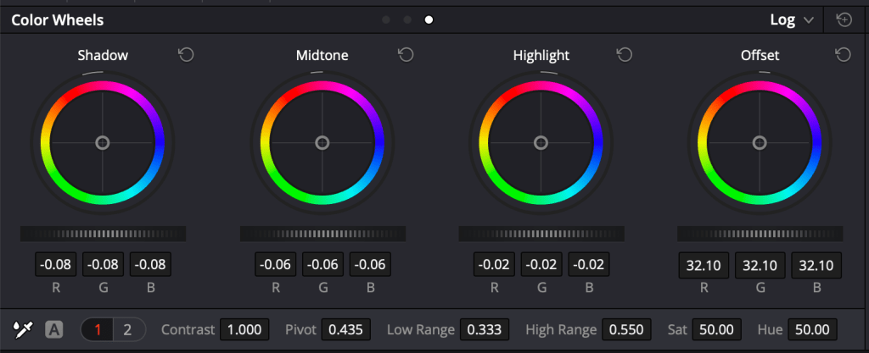The width and height of the screenshot is (869, 353).
Task: Click the Midtone master wheel slider
Action: coord(322,234)
